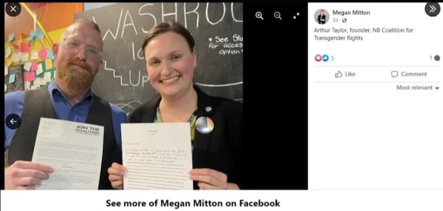This screenshot has width=443, height=211.
Task: Like the post
Action: tap(345, 74)
